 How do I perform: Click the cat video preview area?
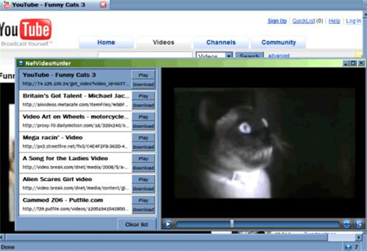coord(264,143)
